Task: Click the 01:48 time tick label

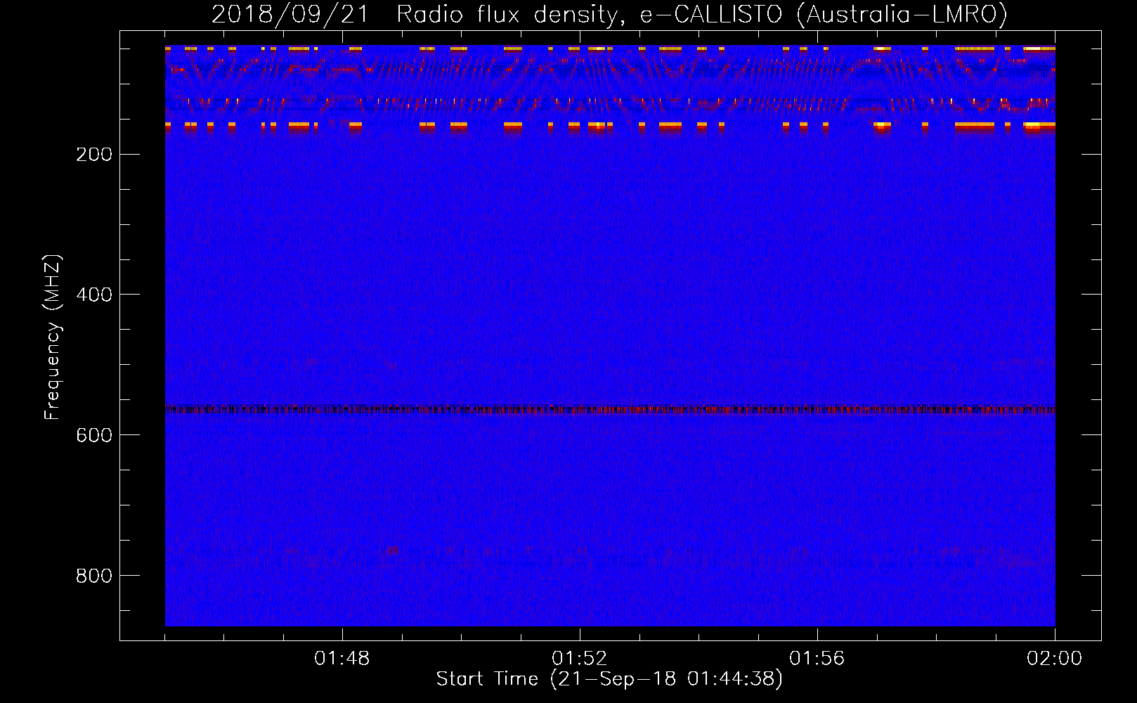Action: [x=342, y=659]
